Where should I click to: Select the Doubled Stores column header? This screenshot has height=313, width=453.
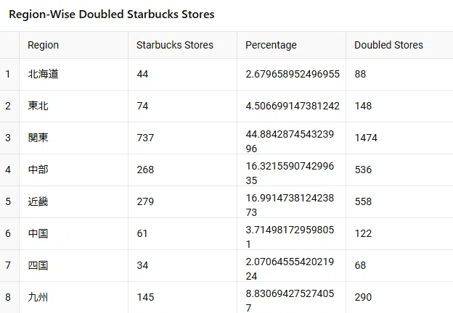[x=399, y=45]
